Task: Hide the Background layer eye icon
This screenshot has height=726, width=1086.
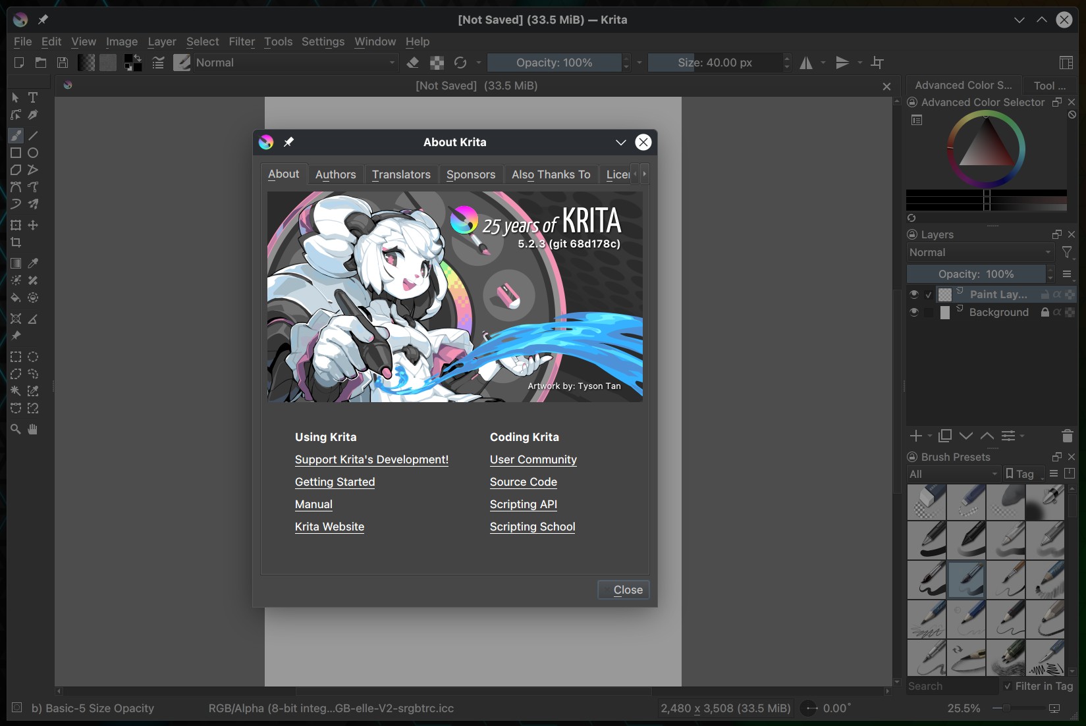Action: click(x=914, y=313)
